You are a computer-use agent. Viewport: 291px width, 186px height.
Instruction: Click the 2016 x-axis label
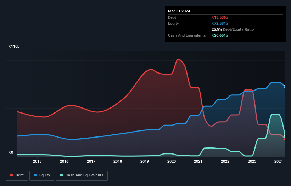pyautogui.click(x=64, y=161)
